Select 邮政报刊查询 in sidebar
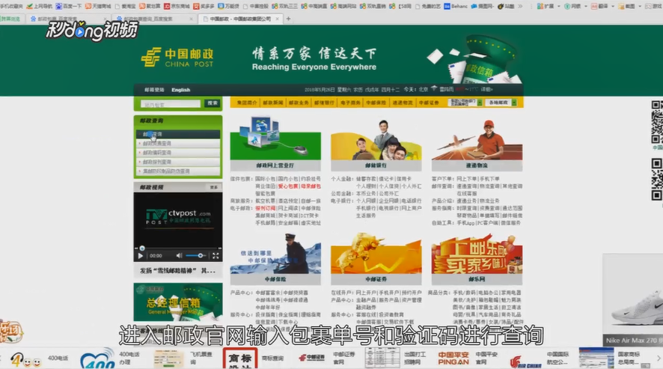 tap(178, 162)
